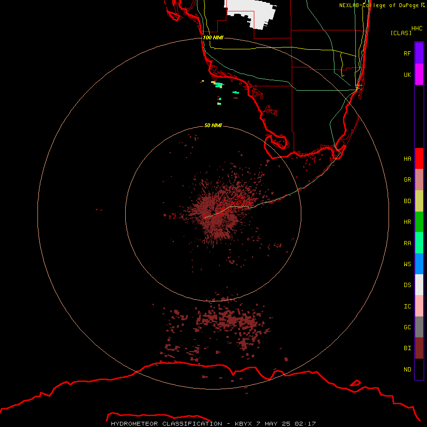Click the HR legend label

tap(407, 222)
